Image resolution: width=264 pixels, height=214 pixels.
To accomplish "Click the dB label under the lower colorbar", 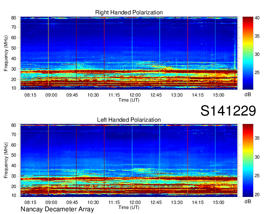I will [x=248, y=202].
